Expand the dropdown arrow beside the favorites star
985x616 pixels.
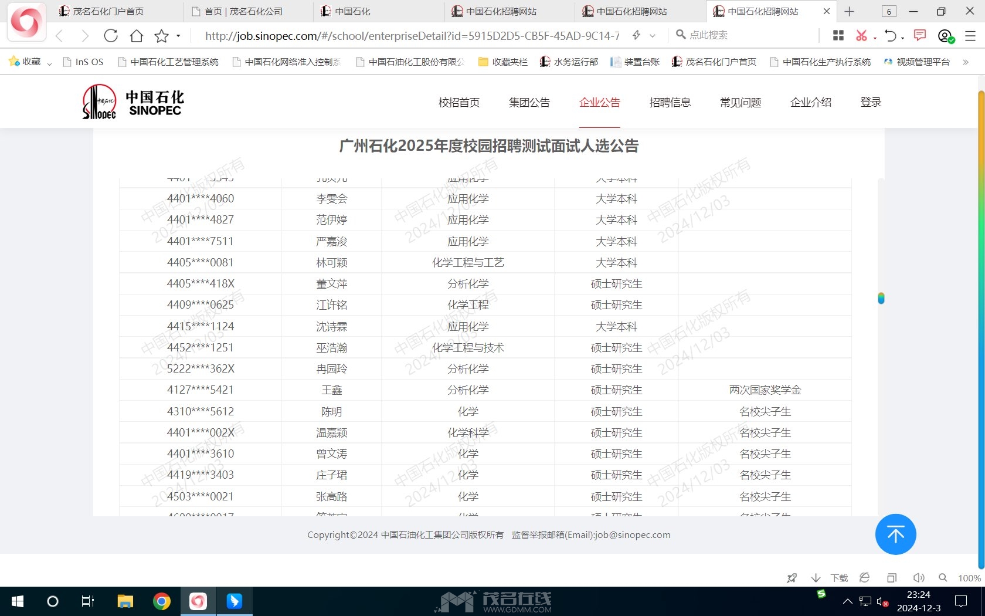point(178,36)
